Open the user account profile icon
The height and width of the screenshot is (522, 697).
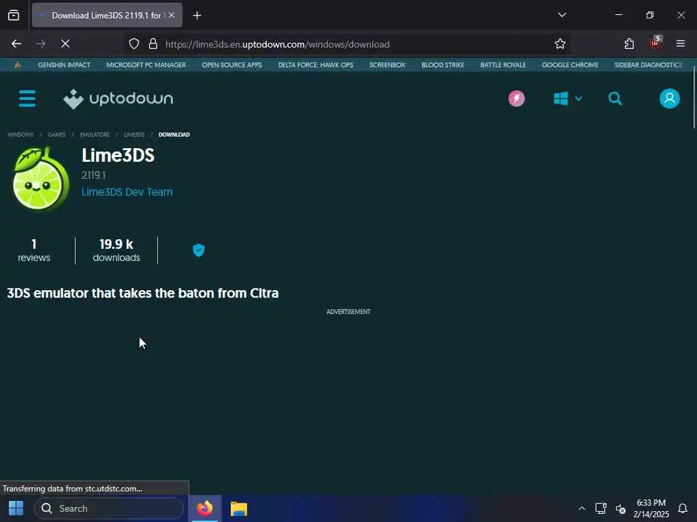[x=670, y=99]
